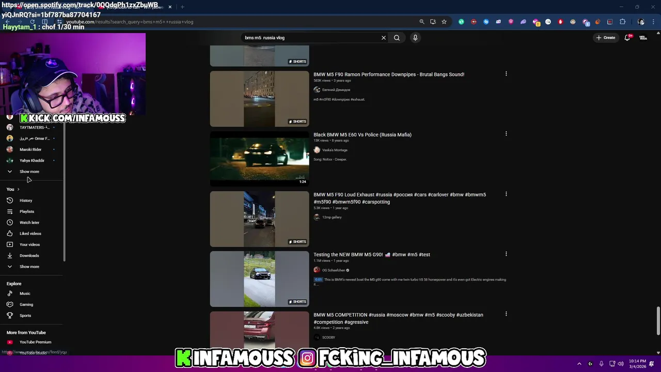Open the browser extensions puzzle icon
Viewport: 661px width, 372px height.
623,22
